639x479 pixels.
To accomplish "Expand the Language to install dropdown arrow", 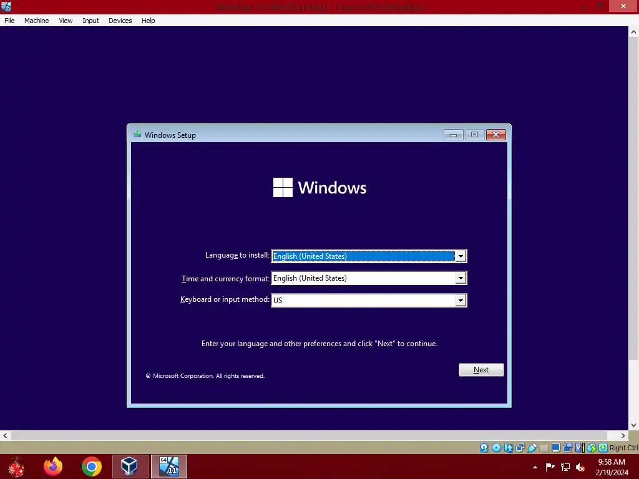I will coord(461,256).
